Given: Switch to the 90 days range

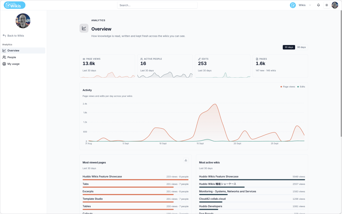Looking at the screenshot, I should click(x=301, y=47).
